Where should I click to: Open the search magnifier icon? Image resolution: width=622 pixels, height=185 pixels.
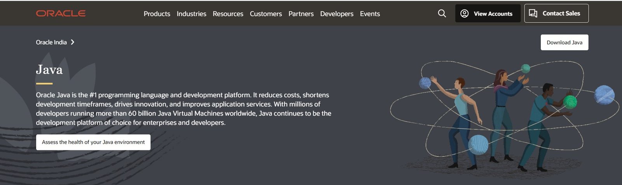click(442, 13)
